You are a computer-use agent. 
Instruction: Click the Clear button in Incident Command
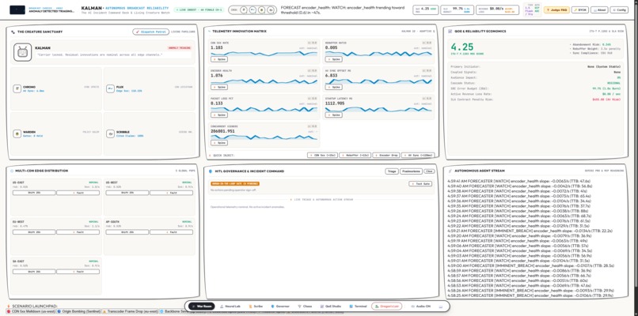[429, 171]
